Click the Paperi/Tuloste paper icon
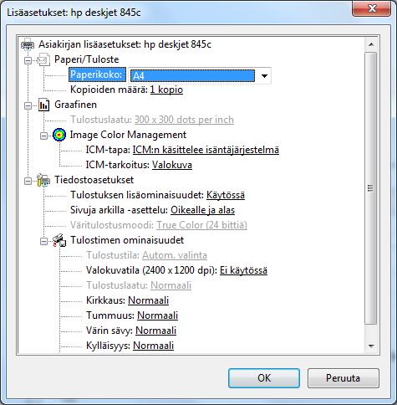 pyautogui.click(x=43, y=59)
